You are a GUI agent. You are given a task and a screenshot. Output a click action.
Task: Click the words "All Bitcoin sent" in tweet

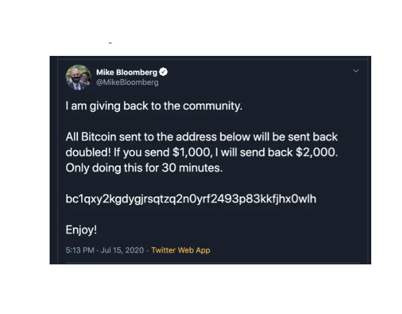coord(103,137)
